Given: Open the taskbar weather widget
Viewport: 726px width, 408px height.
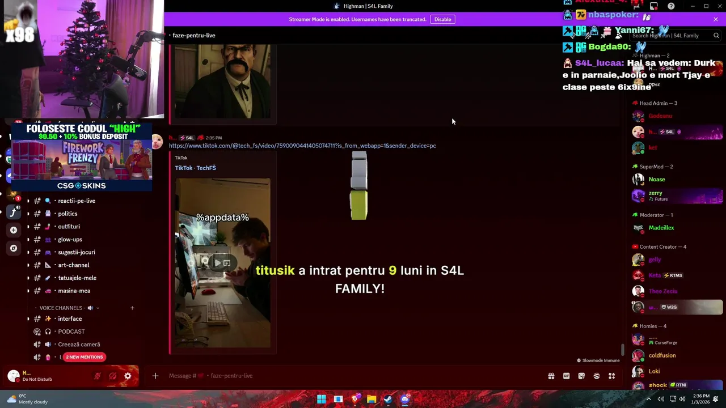Looking at the screenshot, I should point(27,399).
